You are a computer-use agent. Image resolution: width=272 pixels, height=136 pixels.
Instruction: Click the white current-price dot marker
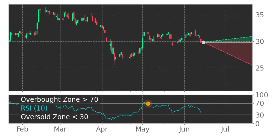coord(203,42)
